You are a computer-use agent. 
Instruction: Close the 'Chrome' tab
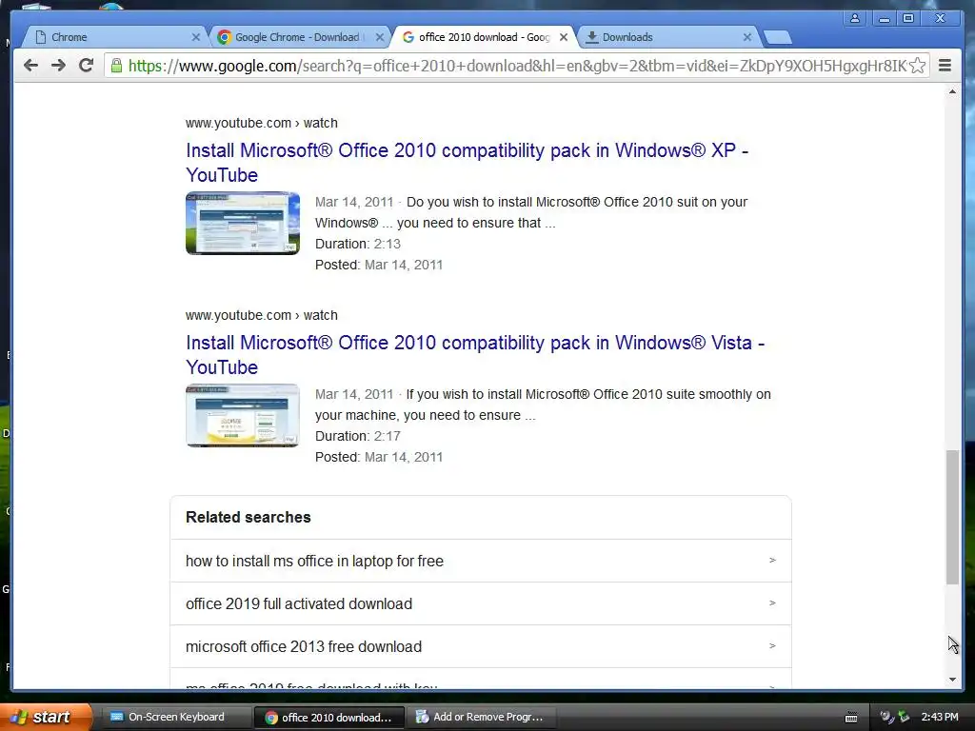point(196,37)
